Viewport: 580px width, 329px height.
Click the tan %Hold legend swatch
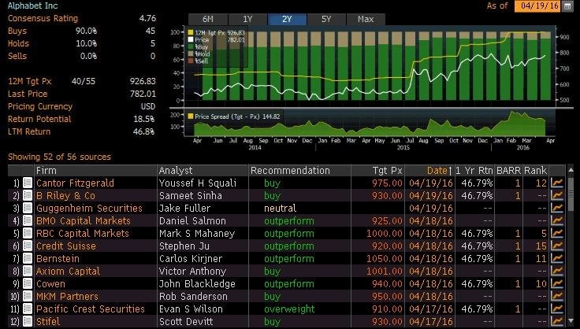coord(191,54)
